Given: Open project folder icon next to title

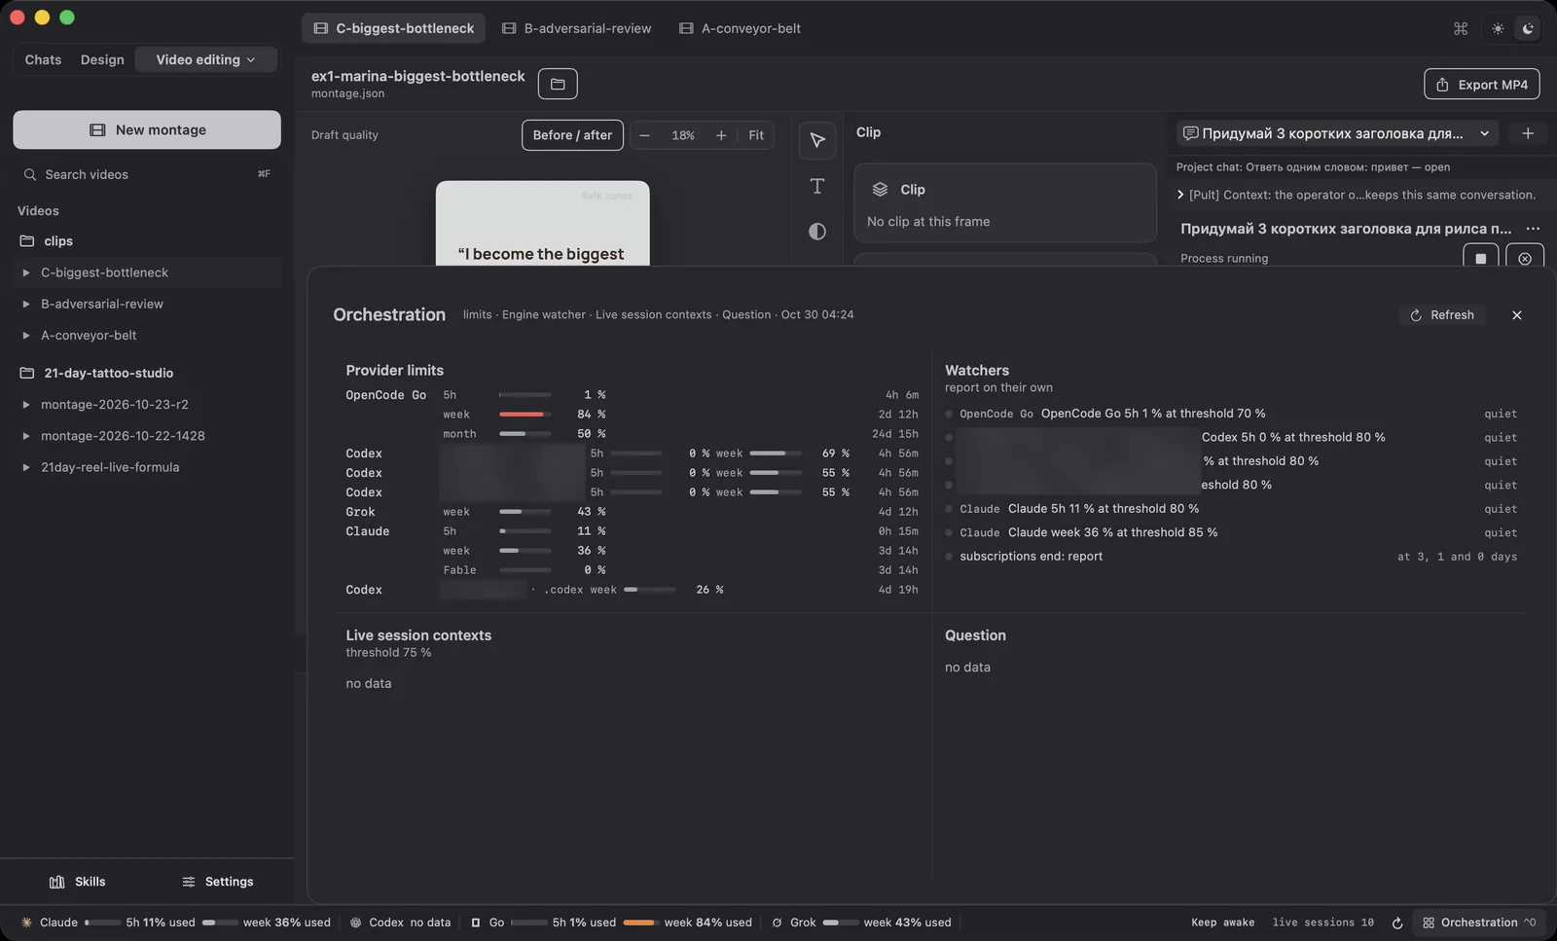Looking at the screenshot, I should (558, 84).
